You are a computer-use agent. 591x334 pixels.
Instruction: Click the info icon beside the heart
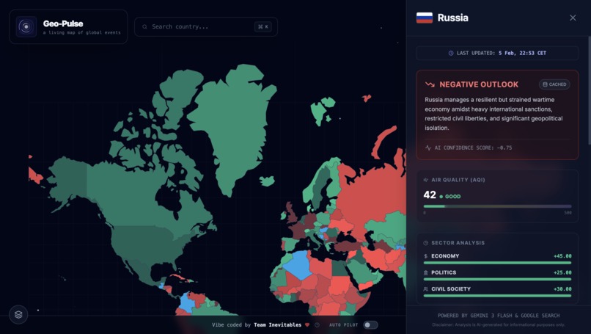click(317, 325)
